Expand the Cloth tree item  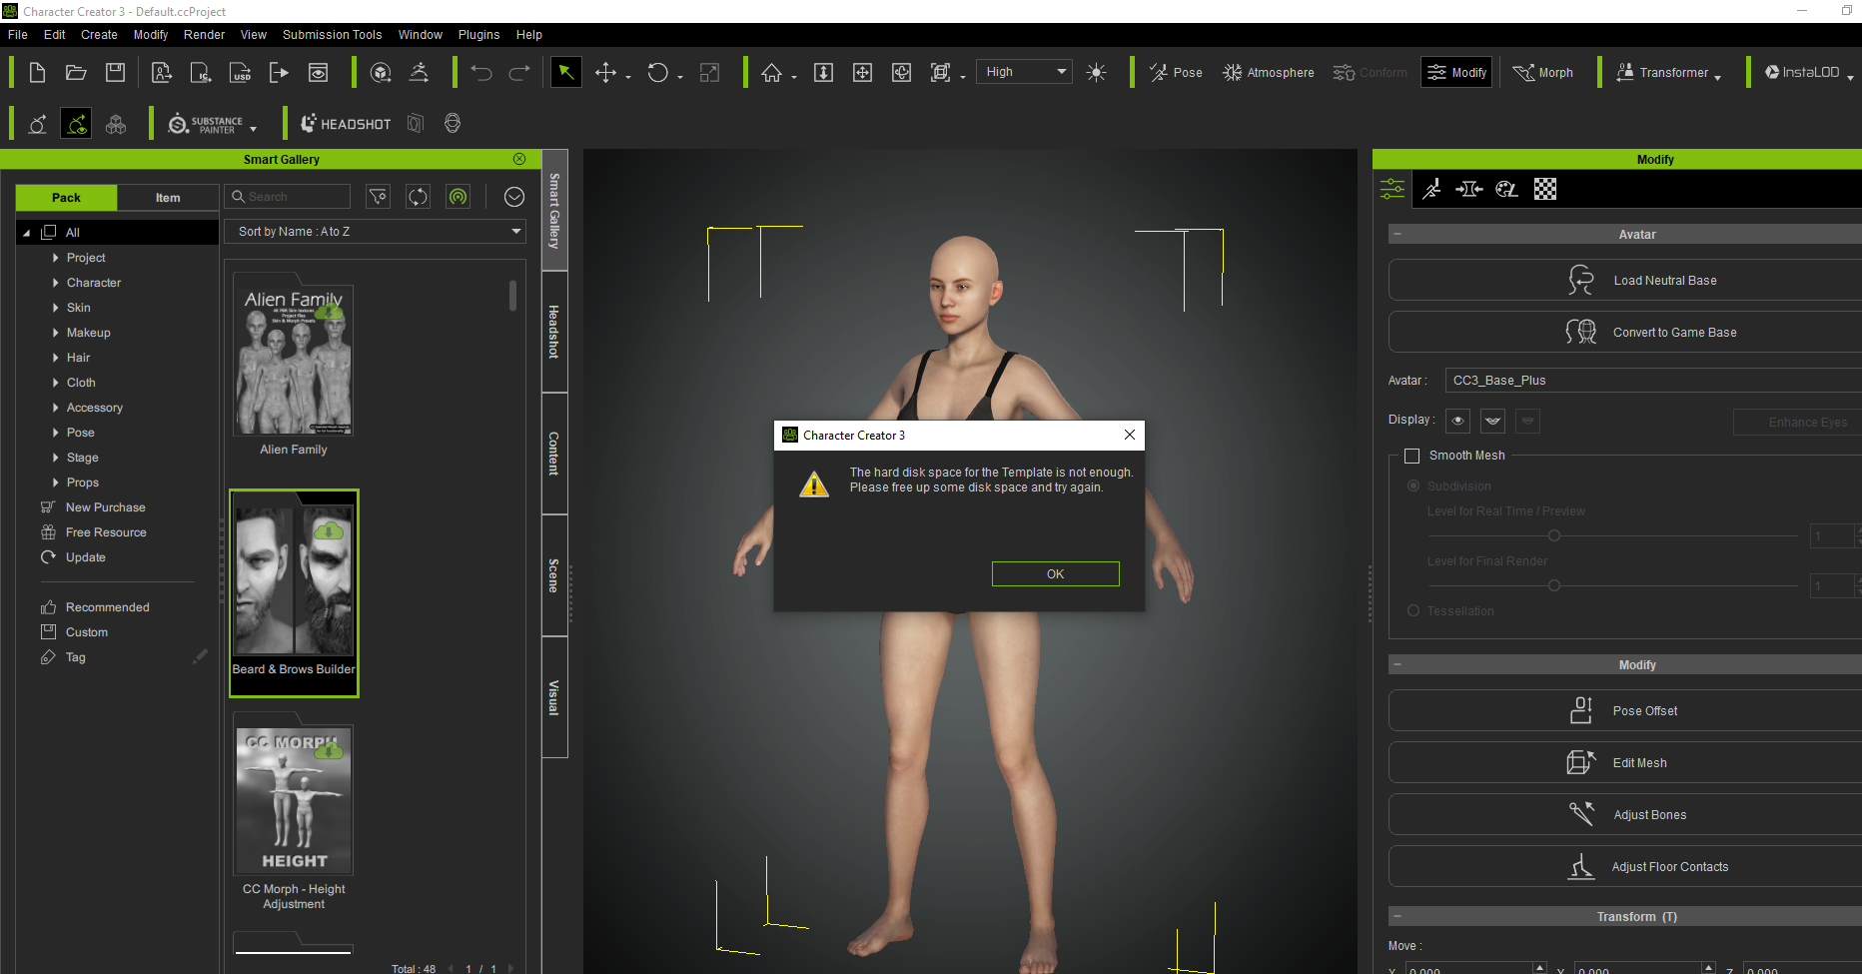pos(55,383)
